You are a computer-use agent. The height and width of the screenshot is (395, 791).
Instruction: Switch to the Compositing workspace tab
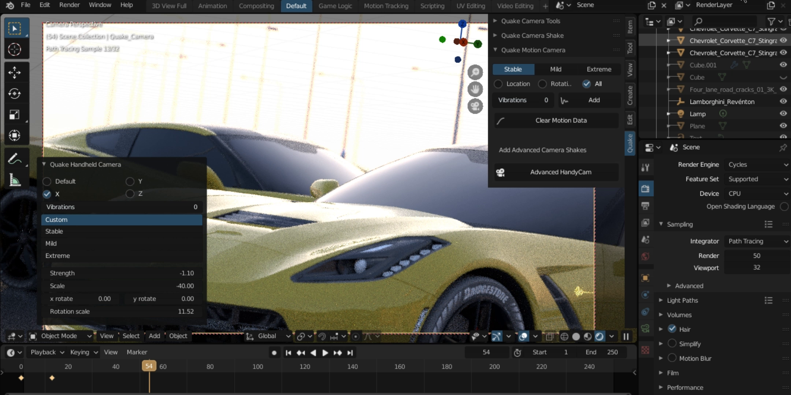[256, 6]
